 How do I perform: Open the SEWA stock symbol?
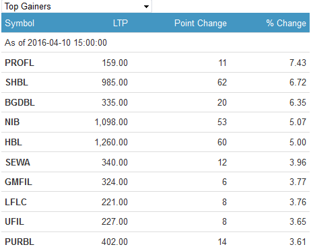click(18, 162)
